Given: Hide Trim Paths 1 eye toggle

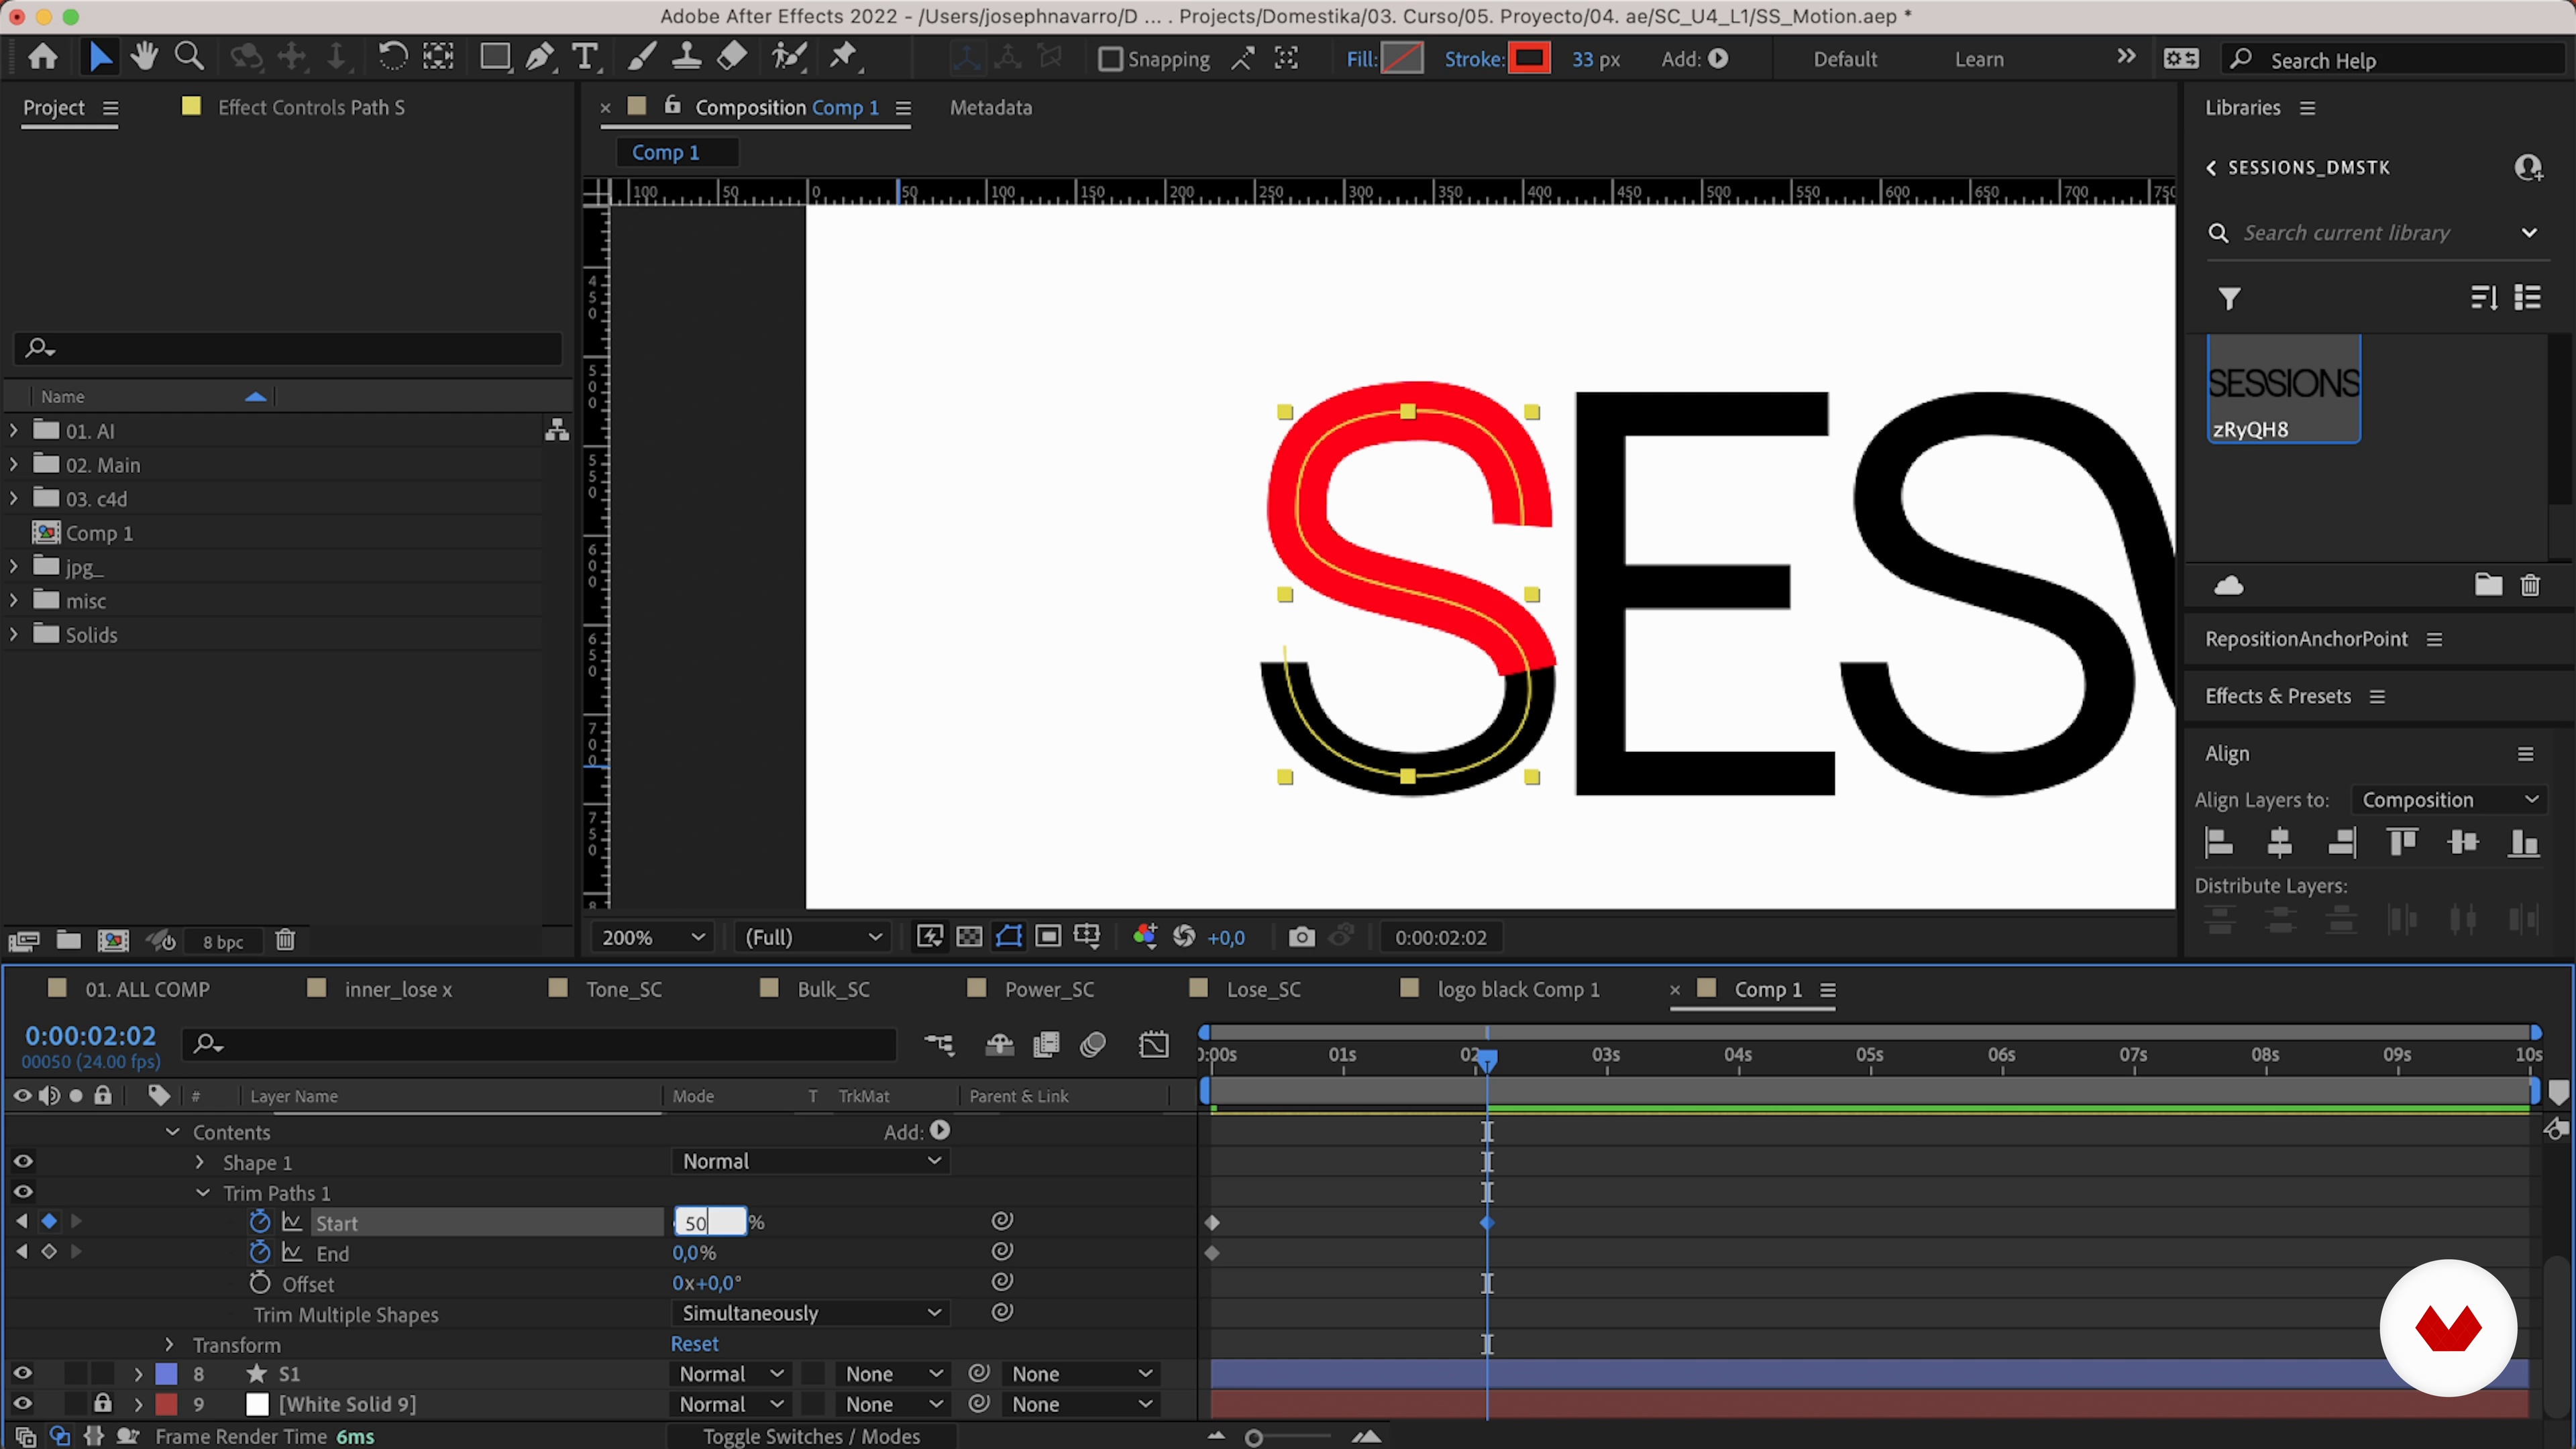Looking at the screenshot, I should click(x=23, y=1192).
